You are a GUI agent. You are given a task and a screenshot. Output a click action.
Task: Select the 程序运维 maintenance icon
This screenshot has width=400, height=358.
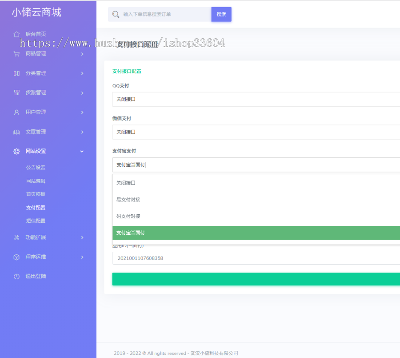(16, 257)
